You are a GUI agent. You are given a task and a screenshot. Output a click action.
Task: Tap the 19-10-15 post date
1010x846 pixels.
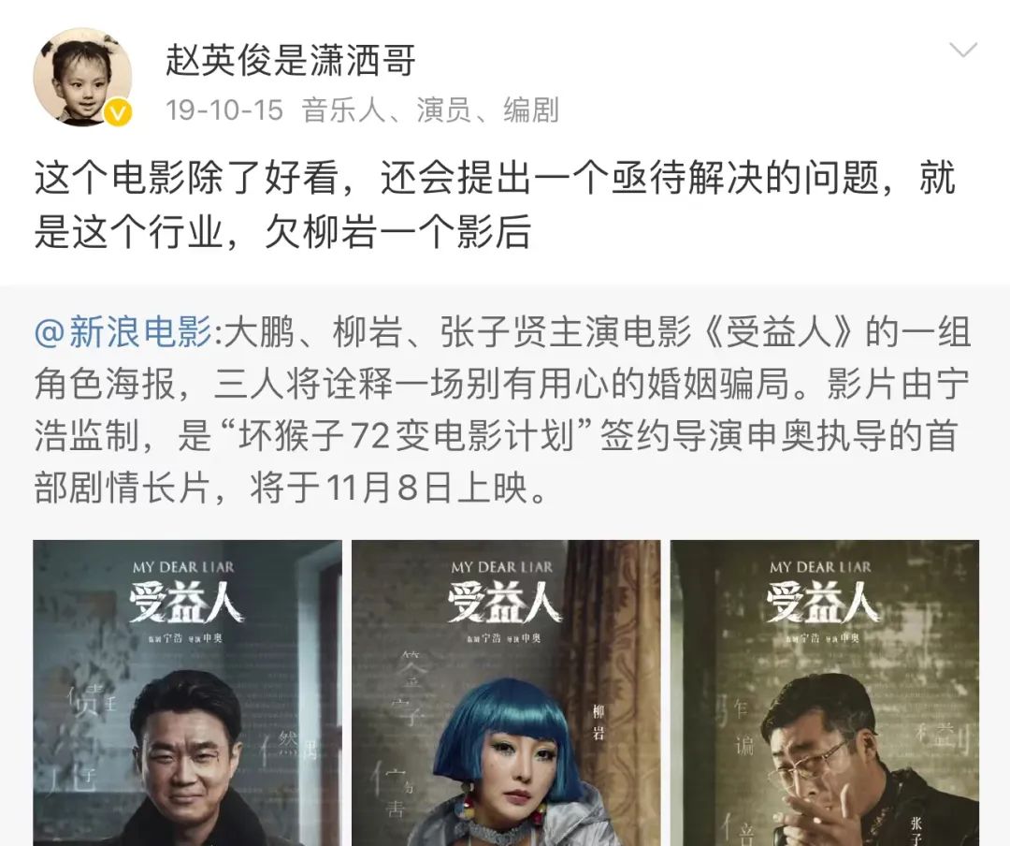(224, 110)
